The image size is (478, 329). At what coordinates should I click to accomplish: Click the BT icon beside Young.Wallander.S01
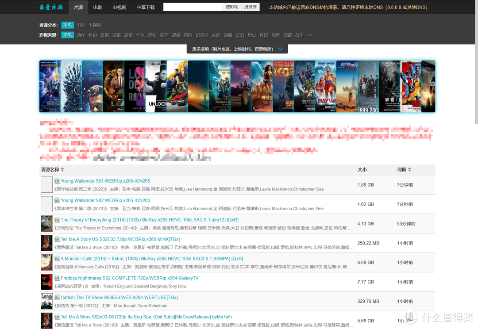pyautogui.click(x=56, y=181)
